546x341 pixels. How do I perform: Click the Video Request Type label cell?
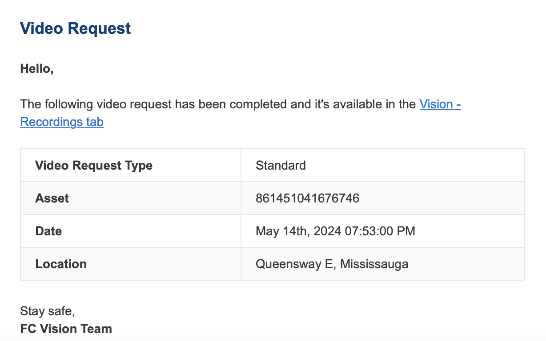[x=131, y=166]
